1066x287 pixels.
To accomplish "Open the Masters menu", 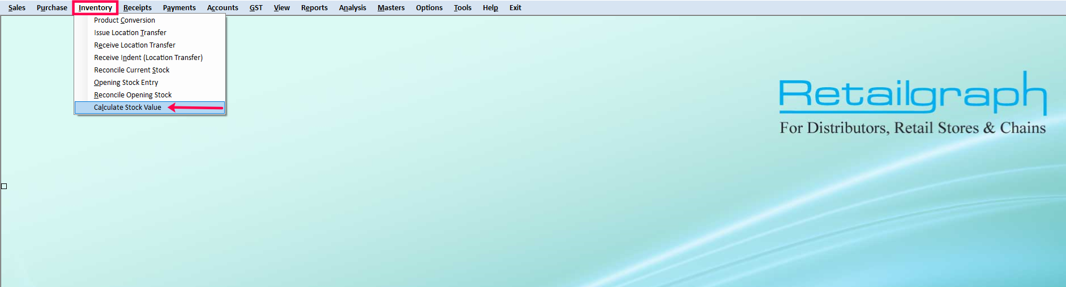I will pos(391,8).
